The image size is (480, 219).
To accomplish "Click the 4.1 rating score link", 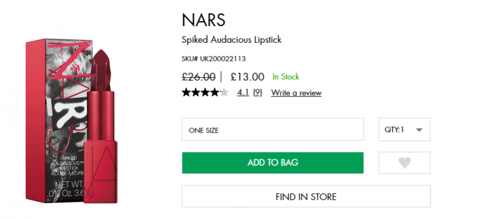I will tap(243, 93).
